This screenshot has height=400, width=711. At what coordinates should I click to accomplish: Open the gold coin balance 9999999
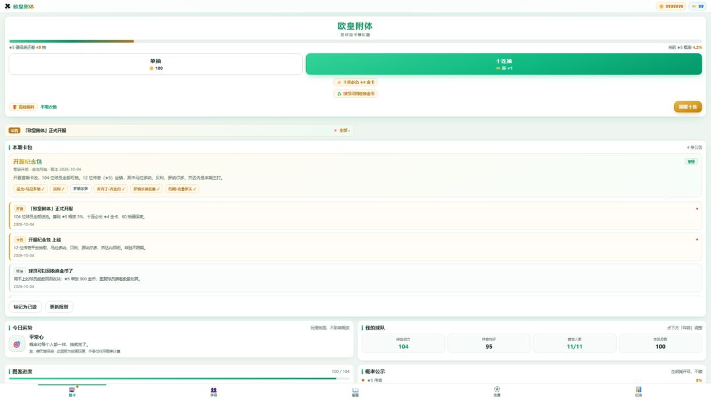(x=671, y=7)
